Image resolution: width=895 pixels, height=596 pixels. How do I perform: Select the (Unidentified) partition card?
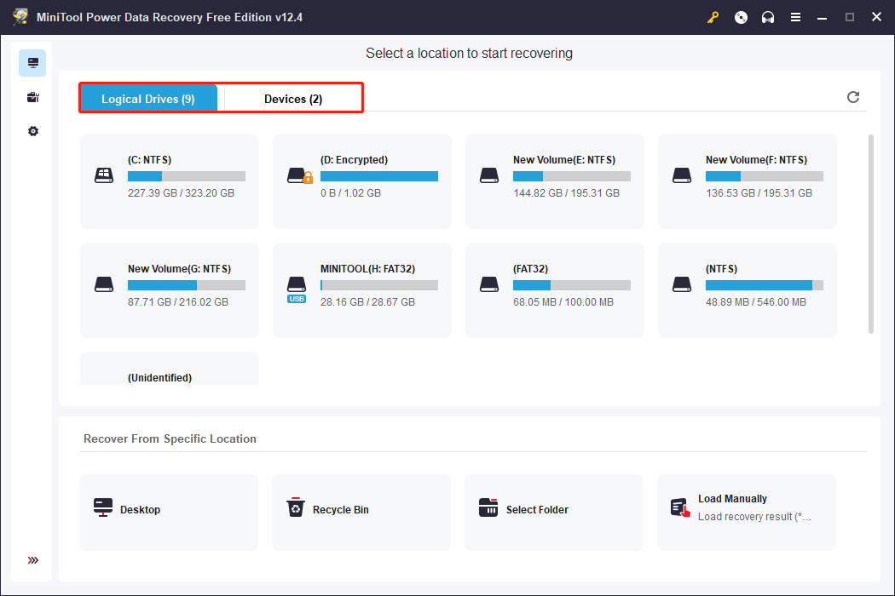(170, 369)
